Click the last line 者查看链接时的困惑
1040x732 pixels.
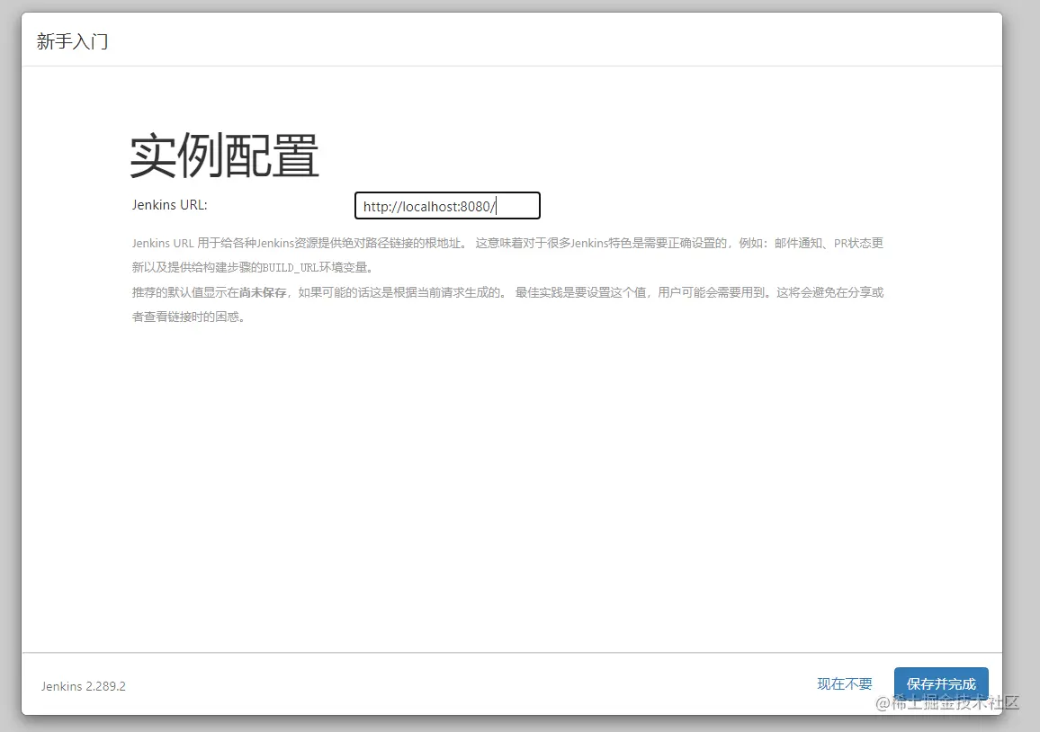(x=188, y=317)
